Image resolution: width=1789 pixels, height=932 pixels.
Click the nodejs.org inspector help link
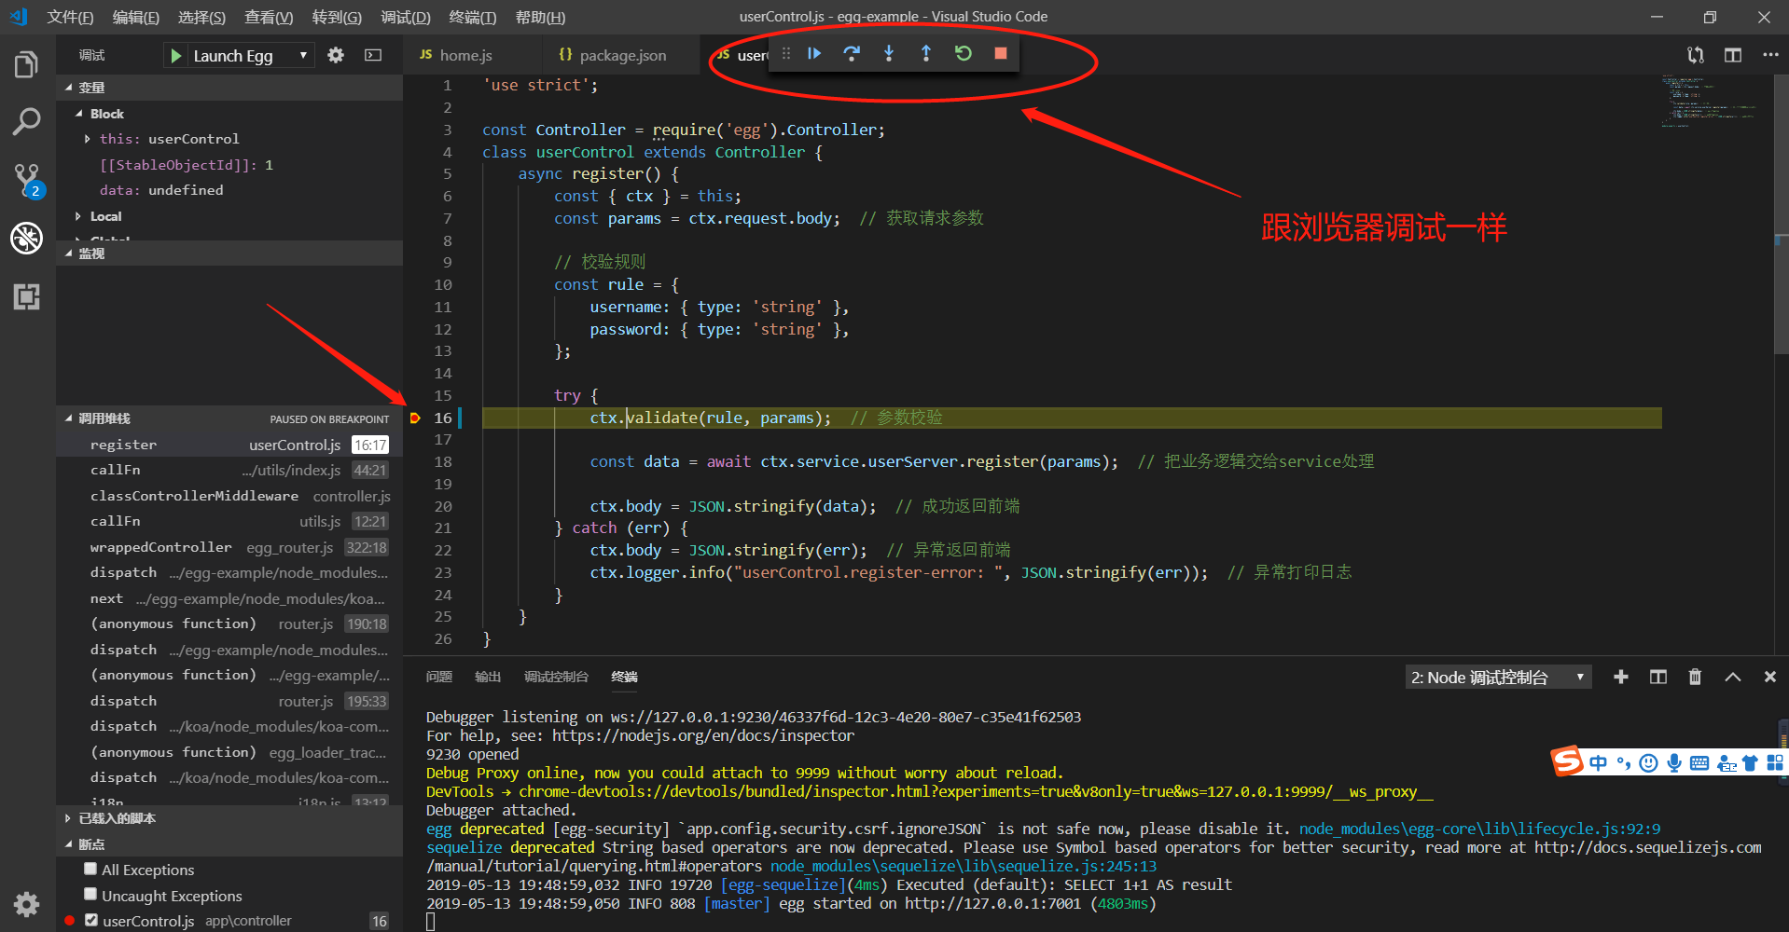[x=700, y=735]
